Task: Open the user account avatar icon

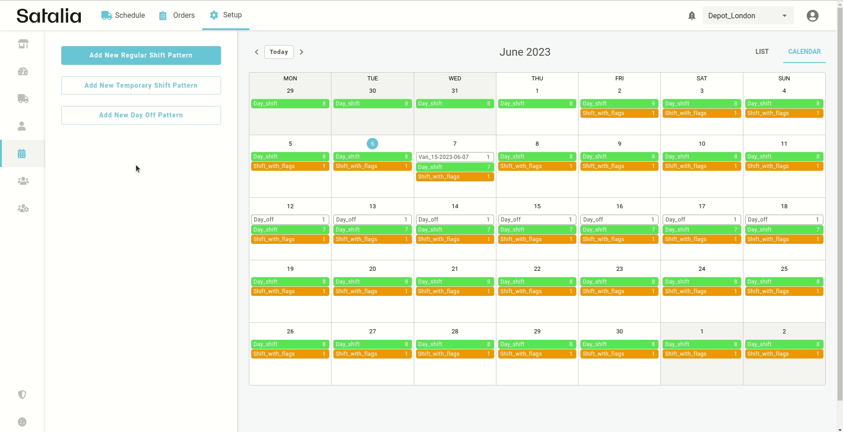Action: 812,16
